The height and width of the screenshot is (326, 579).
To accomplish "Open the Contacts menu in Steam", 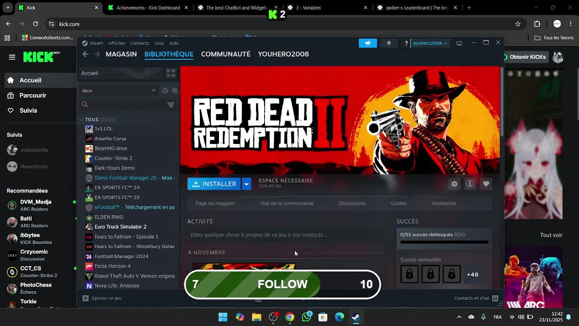I will (139, 43).
